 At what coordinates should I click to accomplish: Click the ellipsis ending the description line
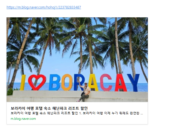(142, 114)
